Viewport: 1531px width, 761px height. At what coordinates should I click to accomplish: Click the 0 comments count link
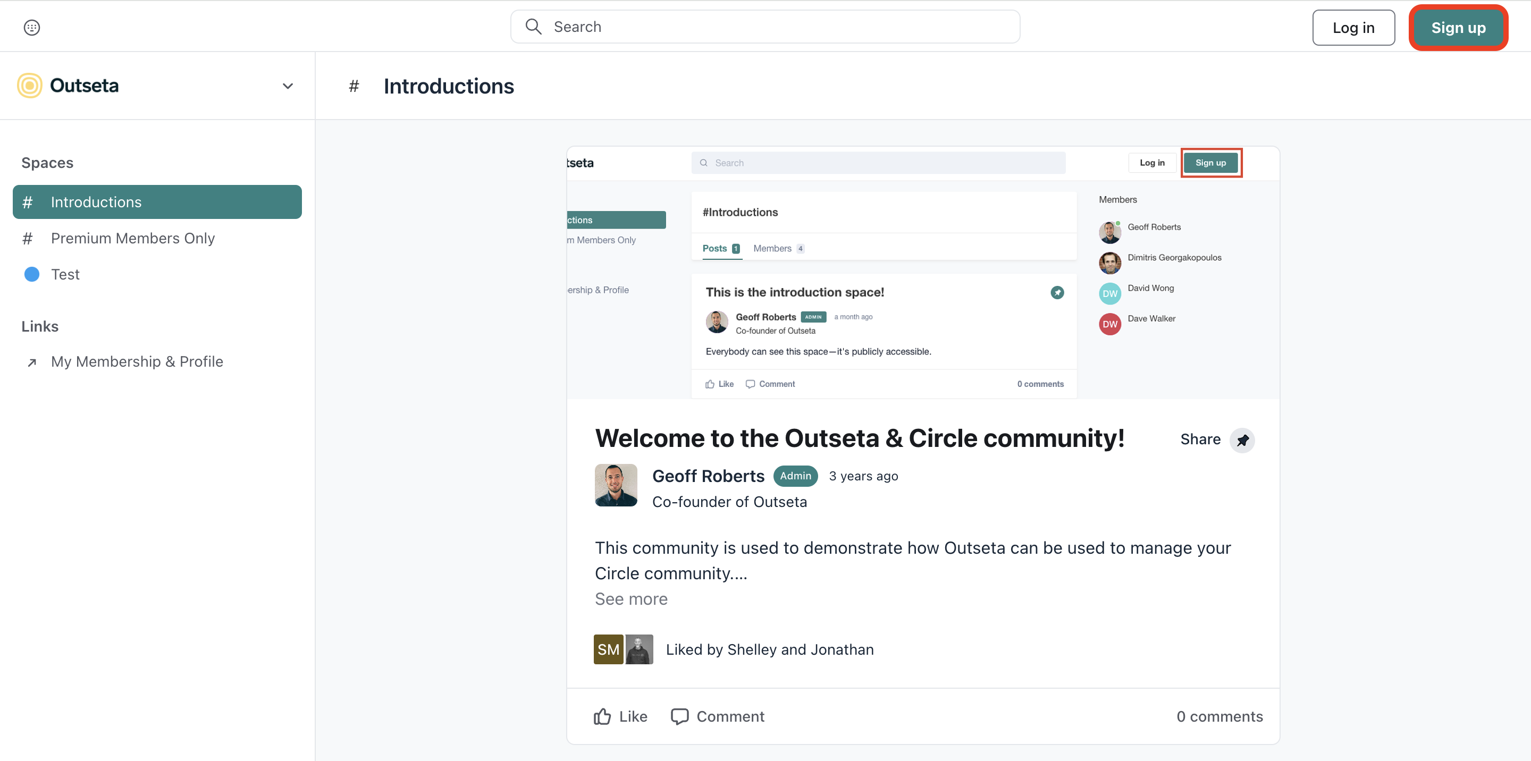tap(1219, 716)
